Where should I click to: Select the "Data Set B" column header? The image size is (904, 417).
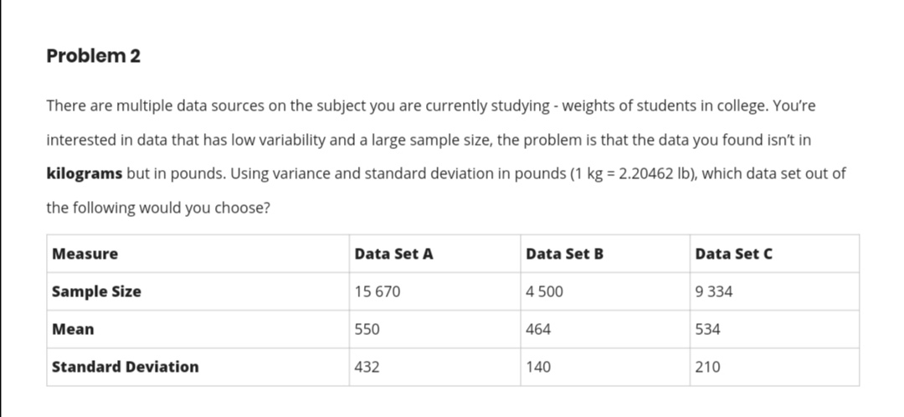[x=565, y=254]
